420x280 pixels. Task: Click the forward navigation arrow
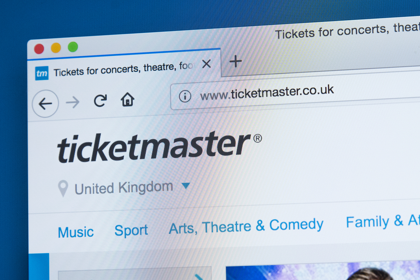pos(73,102)
